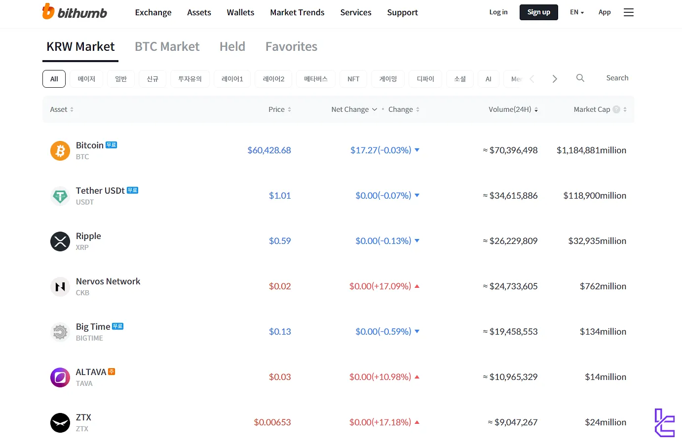
Task: Sort by Asset column
Action: (x=62, y=109)
